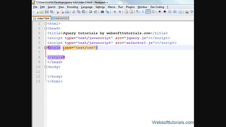Open the ? help menu

167,7
